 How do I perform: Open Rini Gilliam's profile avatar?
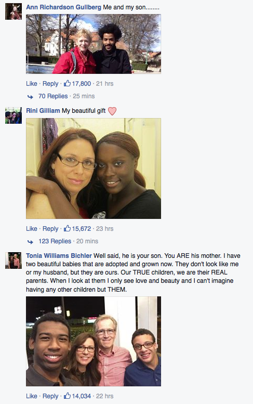click(14, 115)
